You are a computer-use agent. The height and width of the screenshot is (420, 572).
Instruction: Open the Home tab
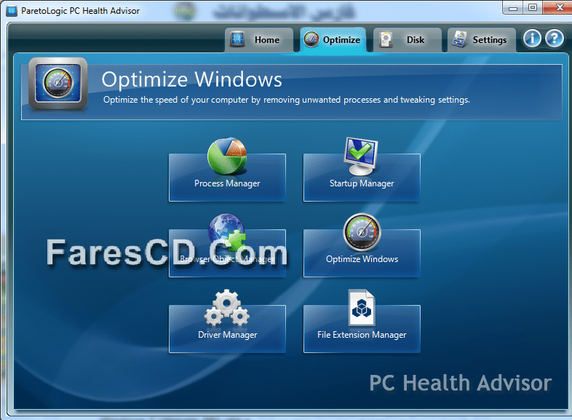coord(259,40)
